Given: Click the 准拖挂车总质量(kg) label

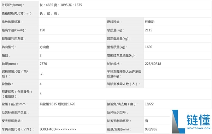Looking at the screenshot, I should (x=122, y=55).
